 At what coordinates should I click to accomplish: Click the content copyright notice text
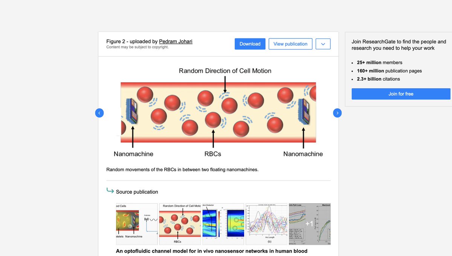[x=137, y=47]
